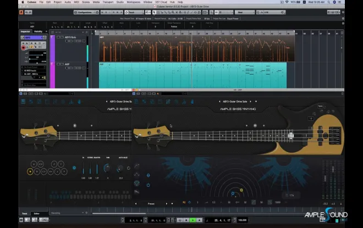Adjust the Inspector track volume slider

37,54
